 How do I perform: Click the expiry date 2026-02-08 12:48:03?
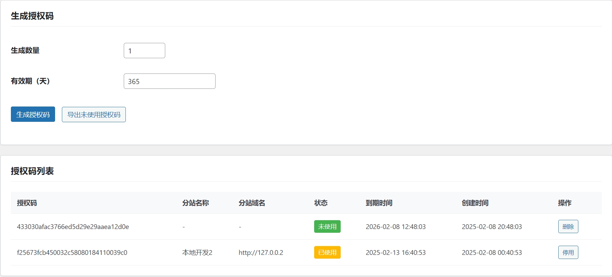(395, 227)
